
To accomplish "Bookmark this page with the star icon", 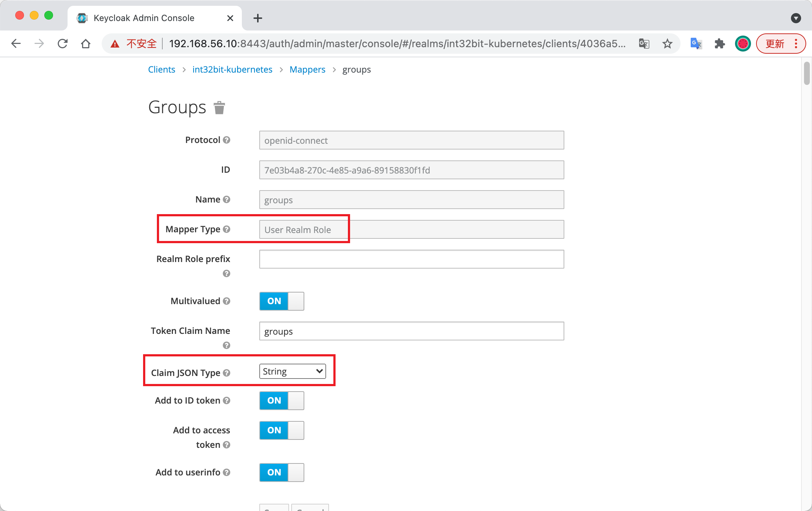I will pos(667,44).
